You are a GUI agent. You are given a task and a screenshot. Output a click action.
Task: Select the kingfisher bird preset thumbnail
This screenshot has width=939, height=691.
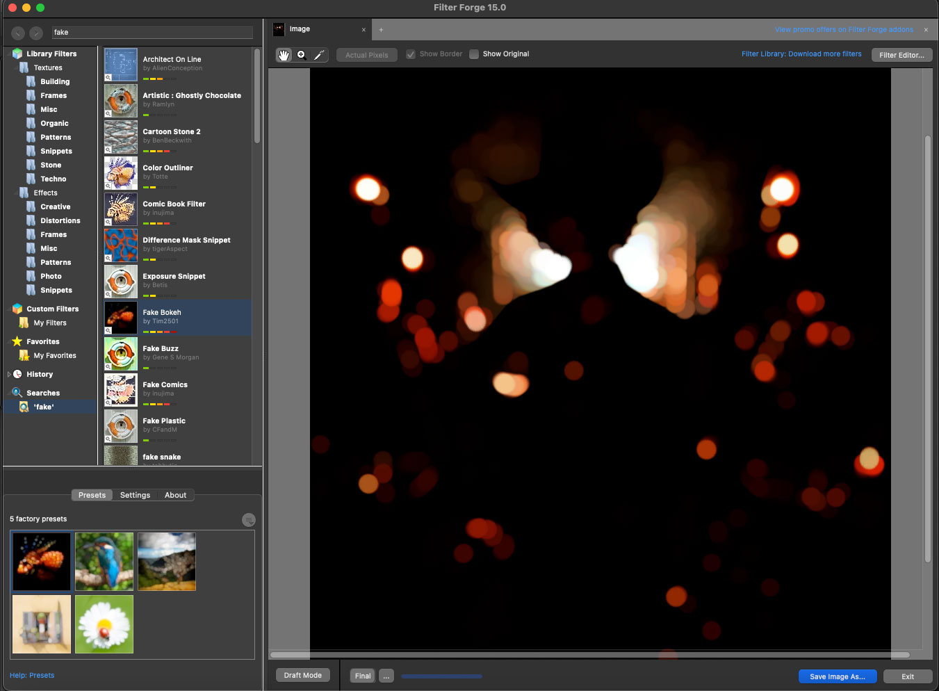tap(104, 562)
